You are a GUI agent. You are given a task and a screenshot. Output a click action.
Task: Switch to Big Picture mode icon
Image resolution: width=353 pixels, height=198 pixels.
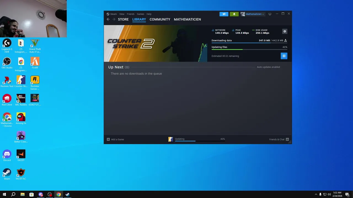point(270,14)
